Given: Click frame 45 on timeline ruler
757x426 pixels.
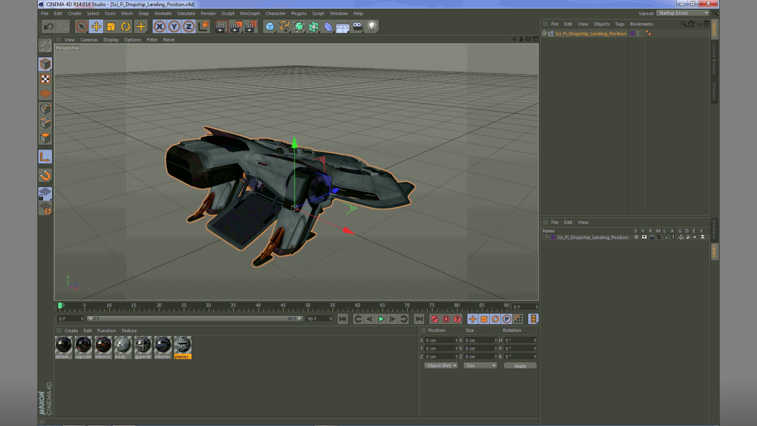Looking at the screenshot, I should tap(283, 306).
